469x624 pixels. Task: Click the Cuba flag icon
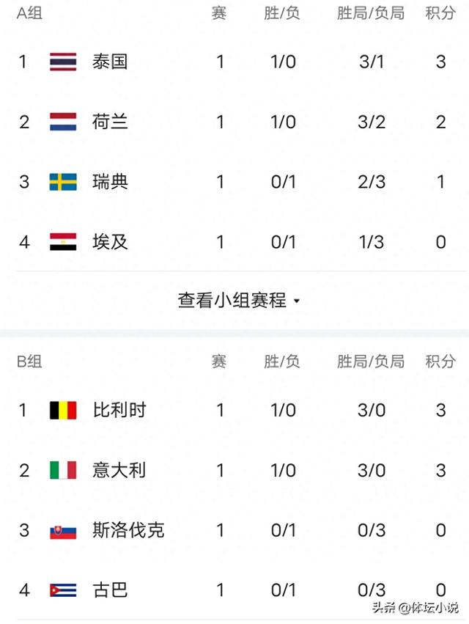tap(63, 590)
